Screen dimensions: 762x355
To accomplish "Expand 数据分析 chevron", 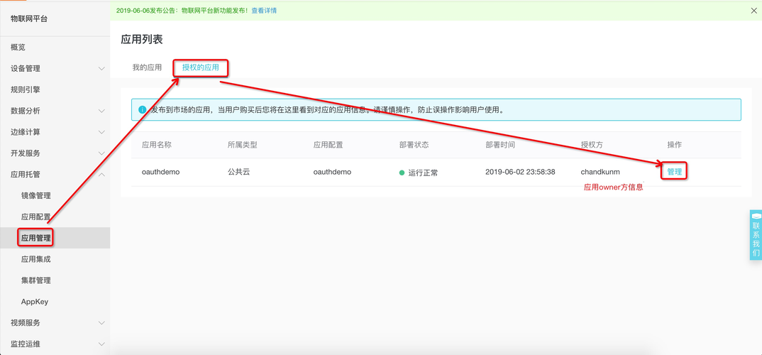I will coord(101,111).
